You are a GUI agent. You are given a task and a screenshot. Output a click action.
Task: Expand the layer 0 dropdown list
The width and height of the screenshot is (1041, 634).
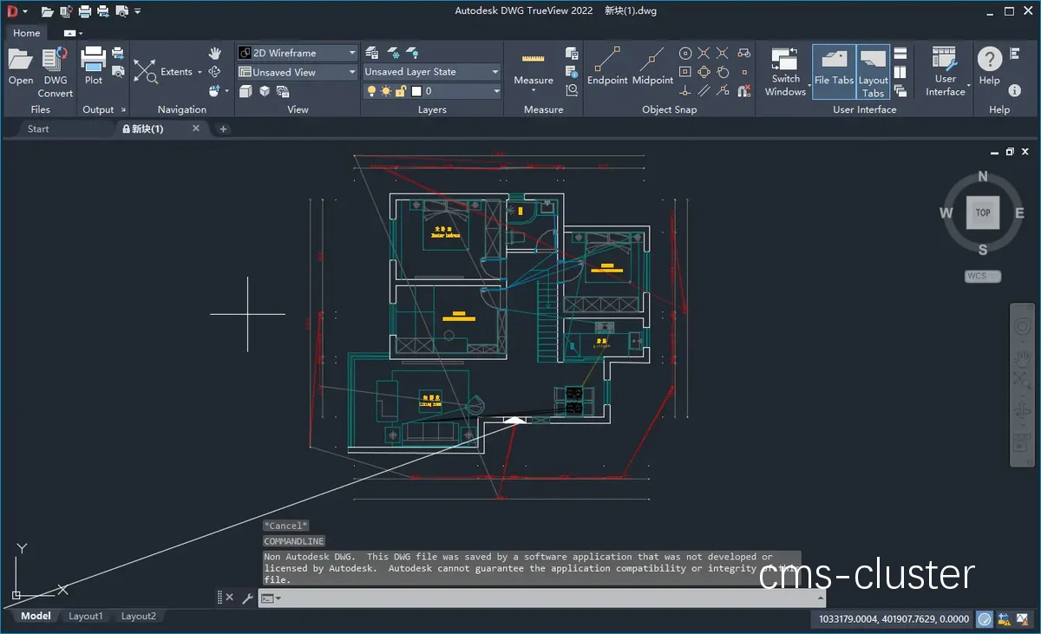(x=496, y=91)
